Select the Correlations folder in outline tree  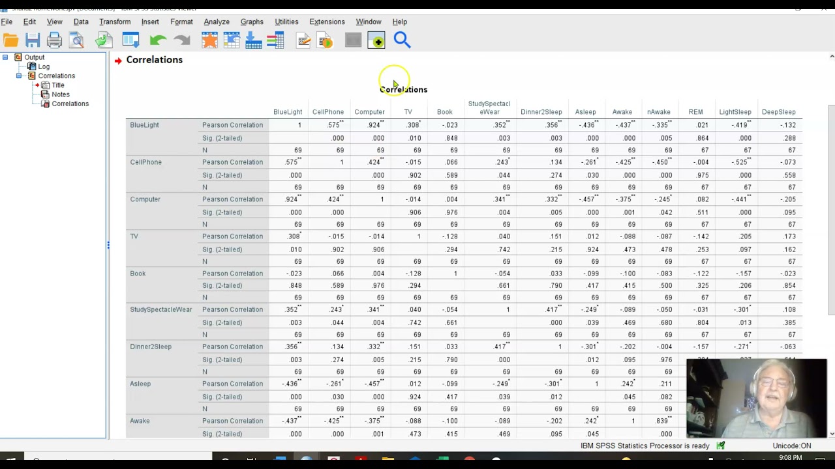click(x=56, y=76)
